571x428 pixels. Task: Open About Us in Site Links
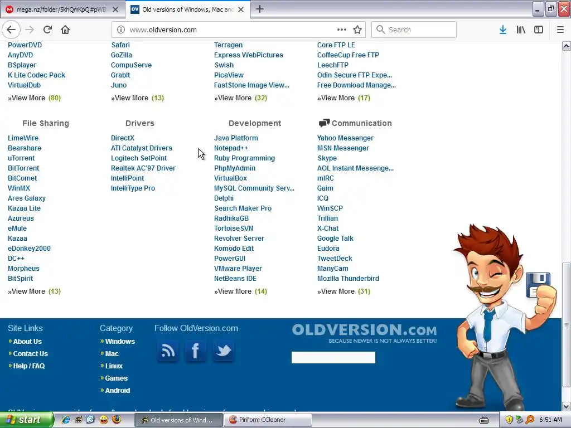click(x=27, y=342)
